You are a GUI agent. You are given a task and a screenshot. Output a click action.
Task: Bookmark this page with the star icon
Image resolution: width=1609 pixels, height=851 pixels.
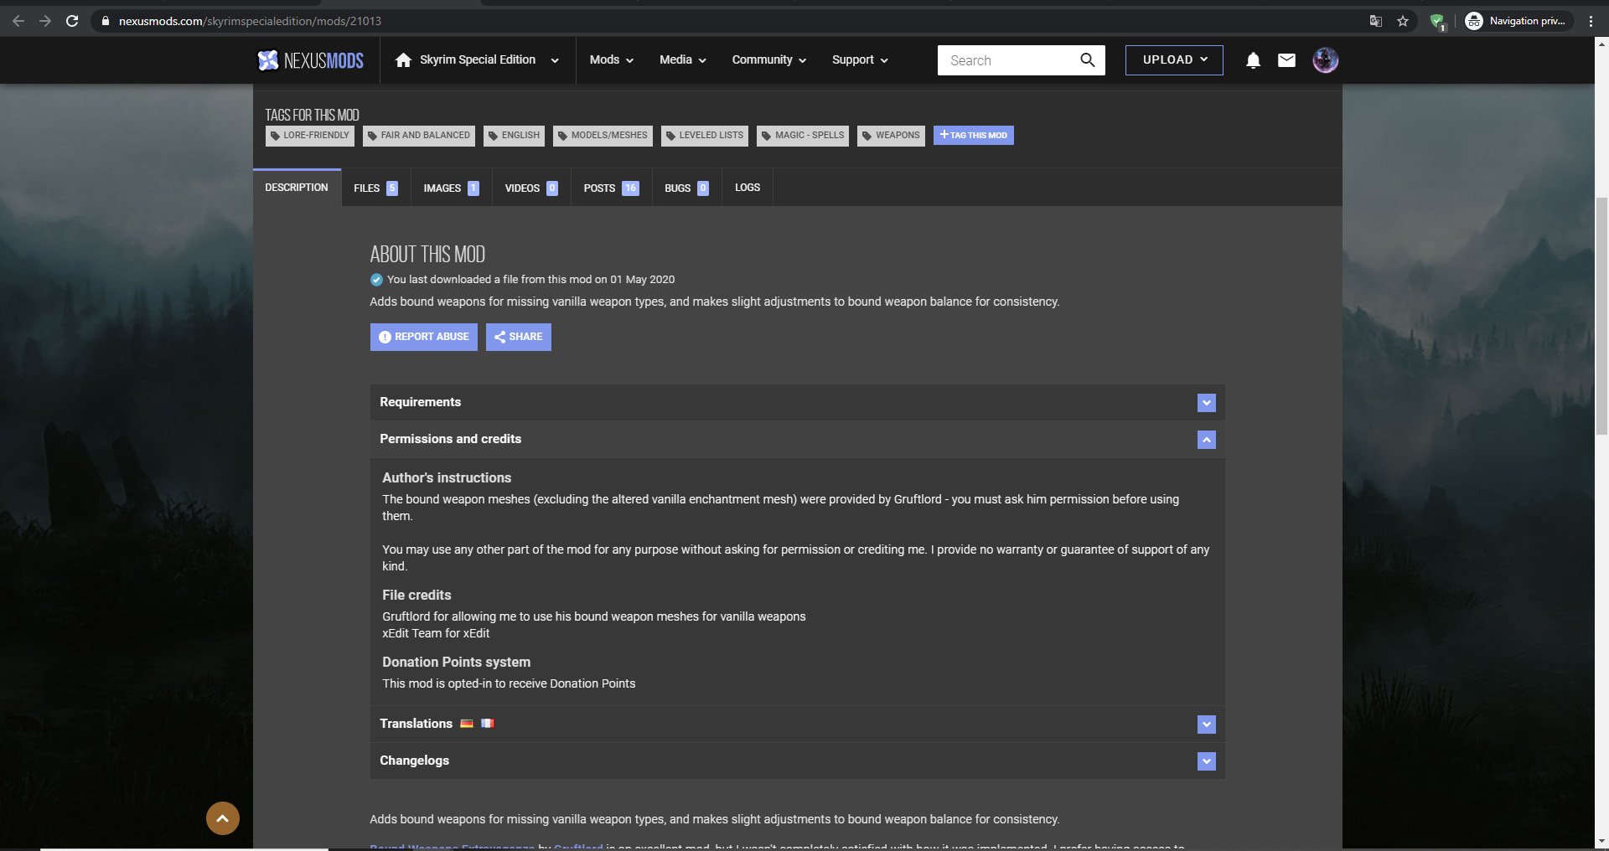1403,21
